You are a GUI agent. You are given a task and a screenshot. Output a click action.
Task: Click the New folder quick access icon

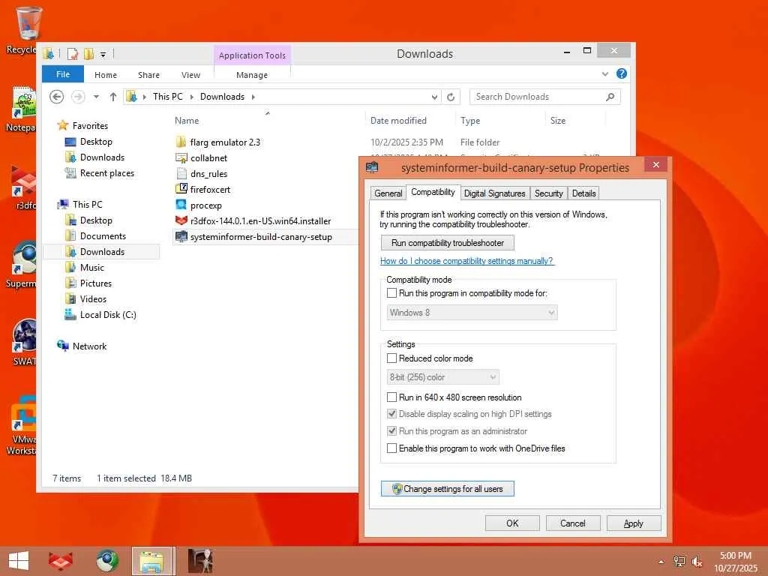coord(88,54)
